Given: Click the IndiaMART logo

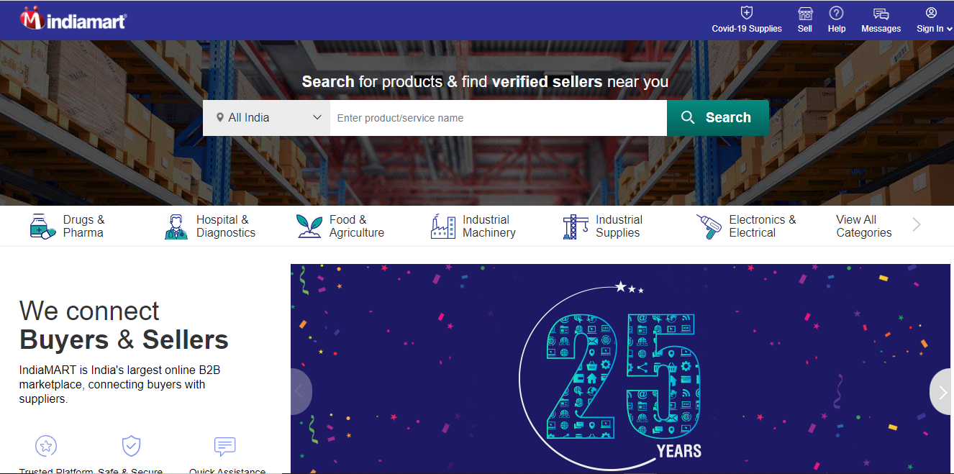Looking at the screenshot, I should [x=73, y=19].
